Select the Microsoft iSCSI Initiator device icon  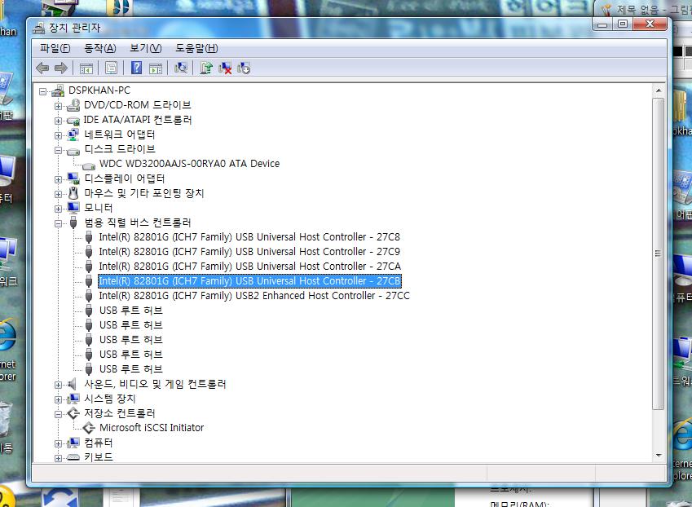point(89,428)
